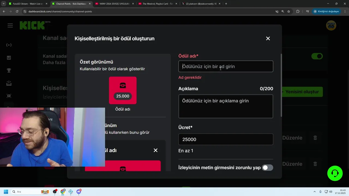This screenshot has height=196, width=349.
Task: Open the analytics chart icon in sidebar
Action: tap(9, 58)
